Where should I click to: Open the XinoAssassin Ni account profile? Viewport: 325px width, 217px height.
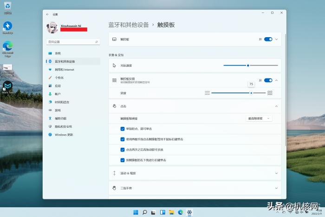67,27
